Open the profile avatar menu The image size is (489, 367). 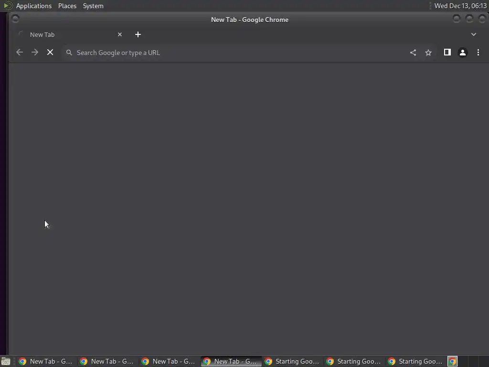click(x=462, y=53)
